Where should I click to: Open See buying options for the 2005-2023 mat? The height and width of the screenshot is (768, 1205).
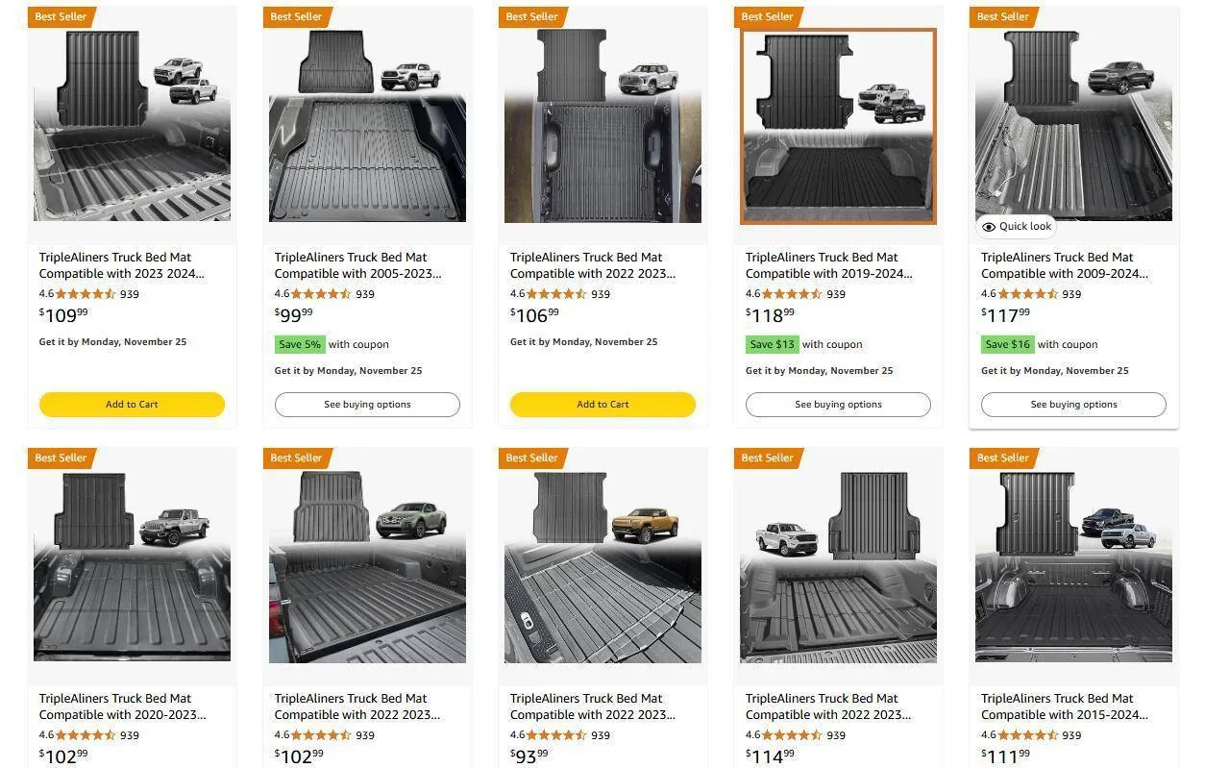click(x=366, y=404)
